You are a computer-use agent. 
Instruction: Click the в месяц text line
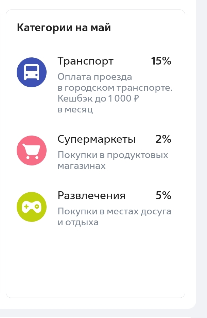pyautogui.click(x=75, y=110)
